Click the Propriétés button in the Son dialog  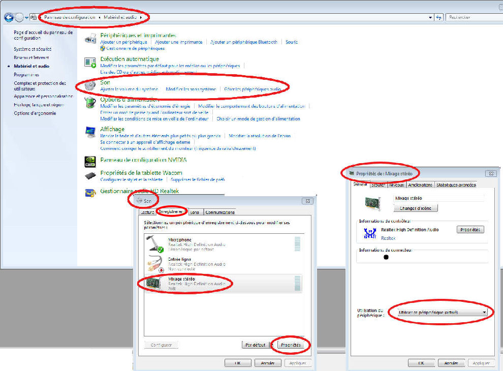coord(291,345)
